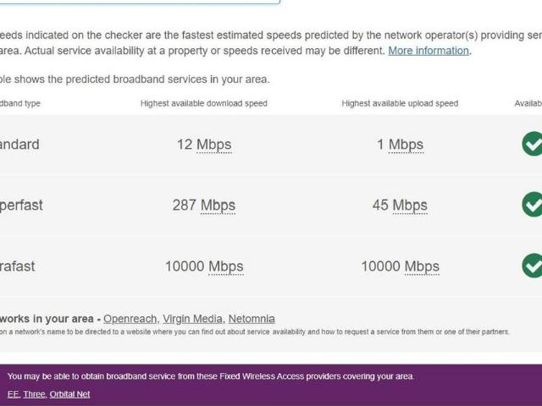542x406 pixels.
Task: Click Mbps abbreviation beside 10000 upload speed
Action: tap(422, 266)
